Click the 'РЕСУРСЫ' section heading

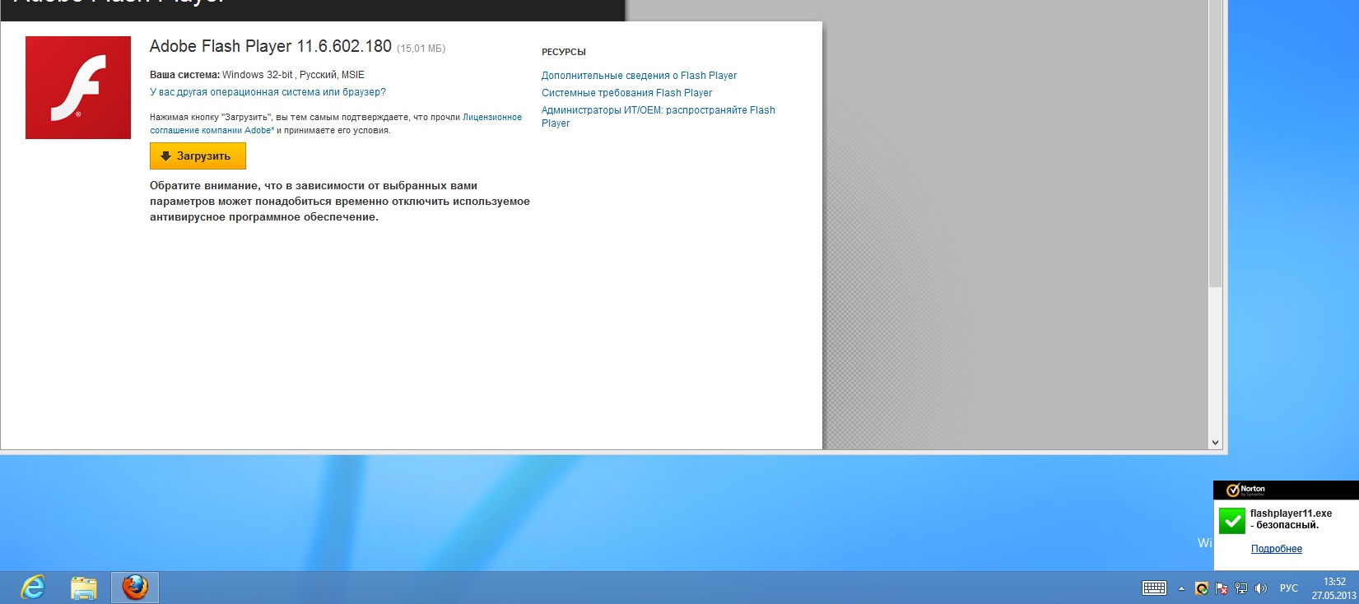click(564, 52)
